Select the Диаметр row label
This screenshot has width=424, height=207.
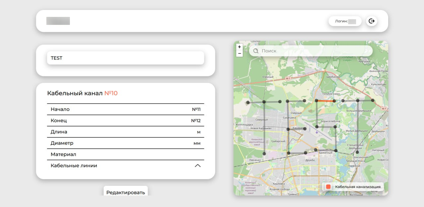pos(62,143)
